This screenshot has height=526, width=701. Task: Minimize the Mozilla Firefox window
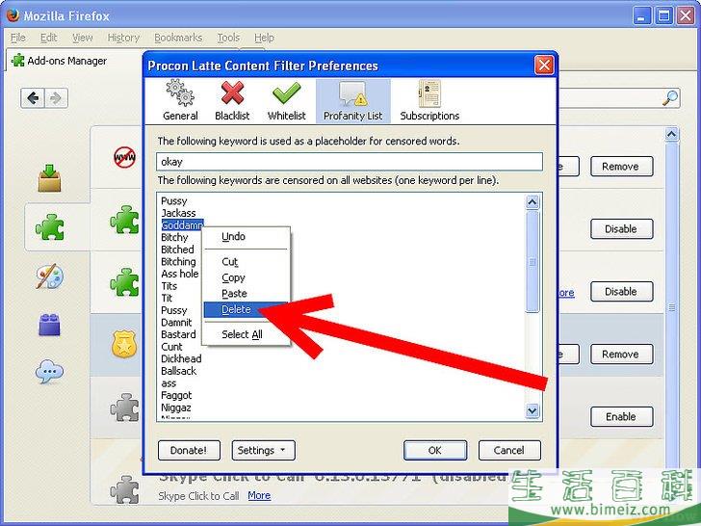[x=642, y=16]
